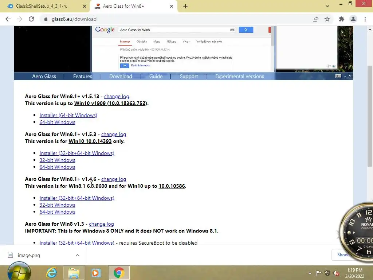Download v1.4.6 64-bit Windows link
The height and width of the screenshot is (280, 373).
57,212
